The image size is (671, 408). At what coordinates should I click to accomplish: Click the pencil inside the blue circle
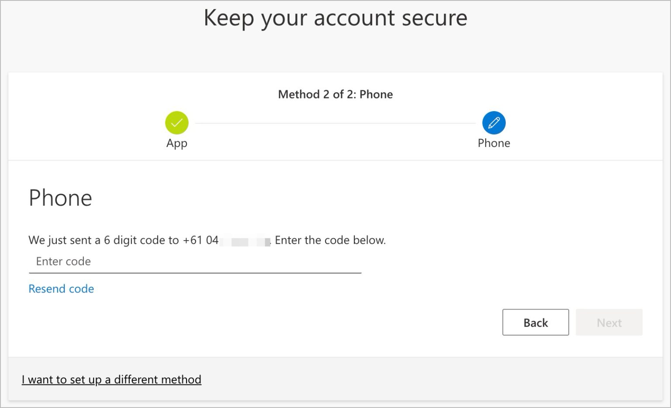(x=494, y=123)
